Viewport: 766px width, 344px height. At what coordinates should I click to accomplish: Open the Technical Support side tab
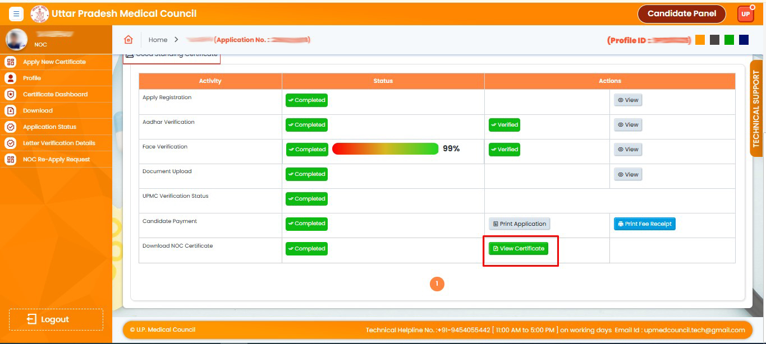click(x=756, y=112)
